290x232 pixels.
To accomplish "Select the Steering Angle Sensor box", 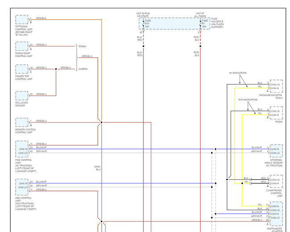I will tap(276, 151).
